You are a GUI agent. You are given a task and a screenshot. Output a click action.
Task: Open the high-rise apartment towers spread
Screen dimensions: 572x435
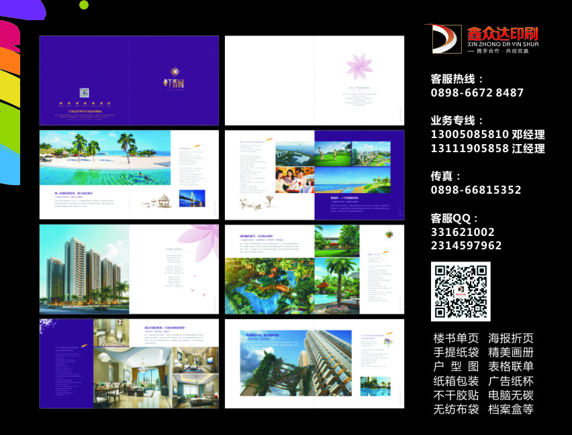pos(129,269)
